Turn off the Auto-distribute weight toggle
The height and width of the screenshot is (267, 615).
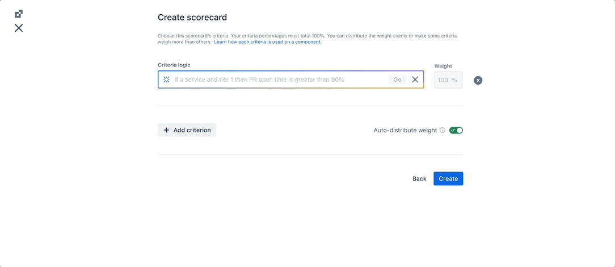pyautogui.click(x=456, y=130)
